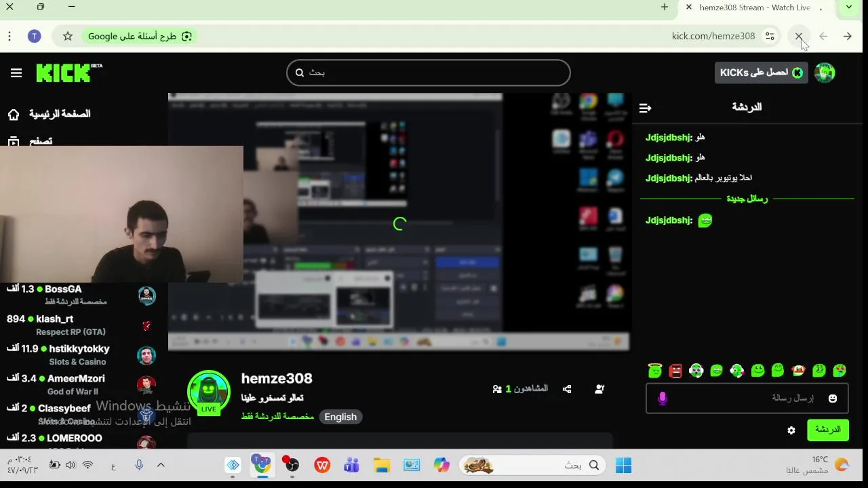Open WPS Office from taskbar

[x=322, y=465]
